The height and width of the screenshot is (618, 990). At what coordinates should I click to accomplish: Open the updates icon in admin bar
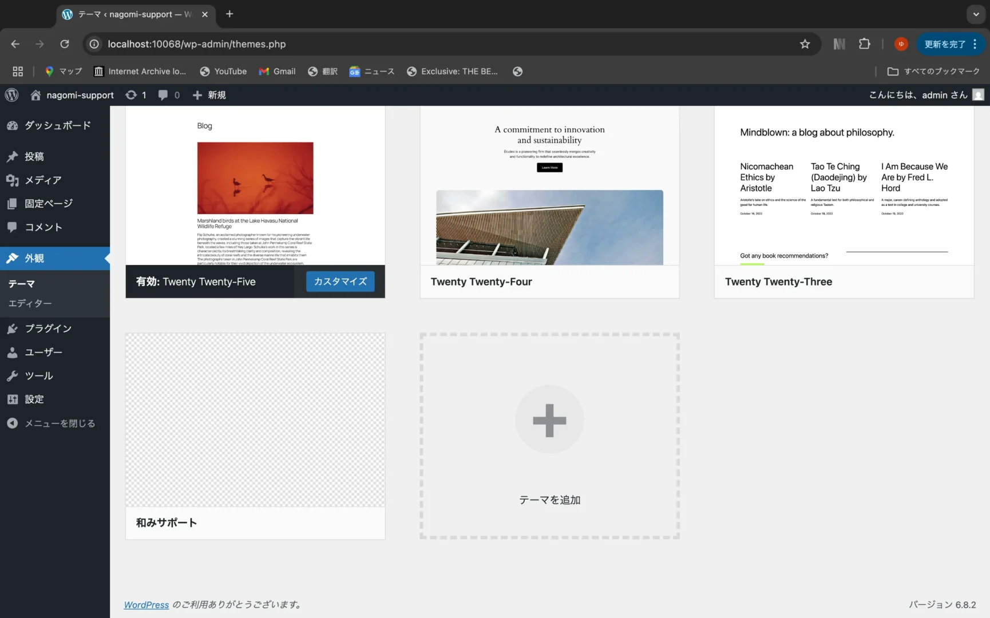tap(136, 95)
